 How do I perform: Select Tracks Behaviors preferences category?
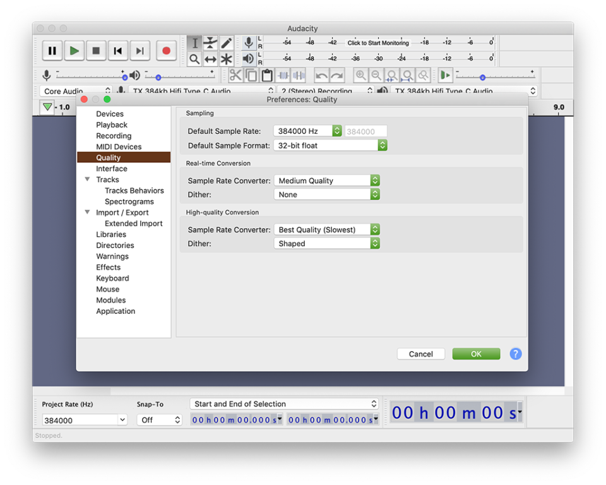point(134,191)
